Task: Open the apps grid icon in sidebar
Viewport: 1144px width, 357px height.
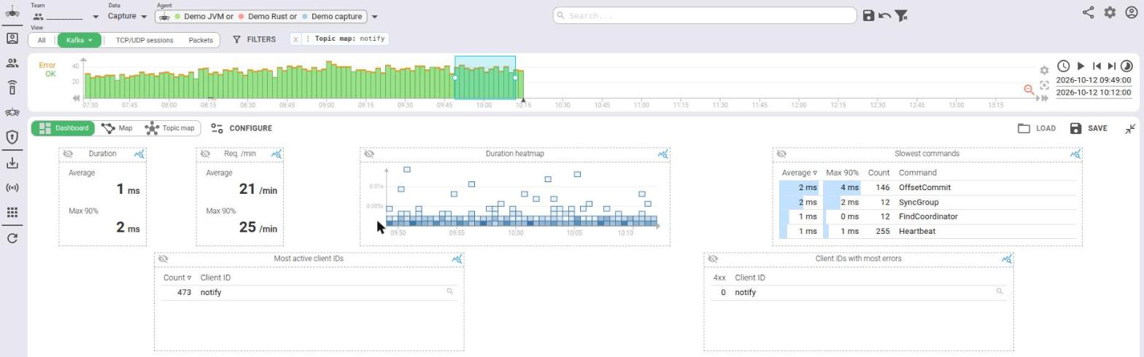Action: (x=12, y=213)
